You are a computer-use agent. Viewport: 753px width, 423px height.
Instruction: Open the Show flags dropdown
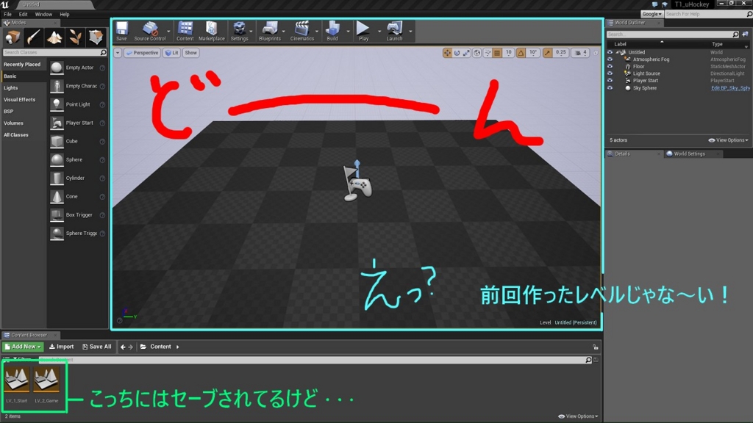190,53
